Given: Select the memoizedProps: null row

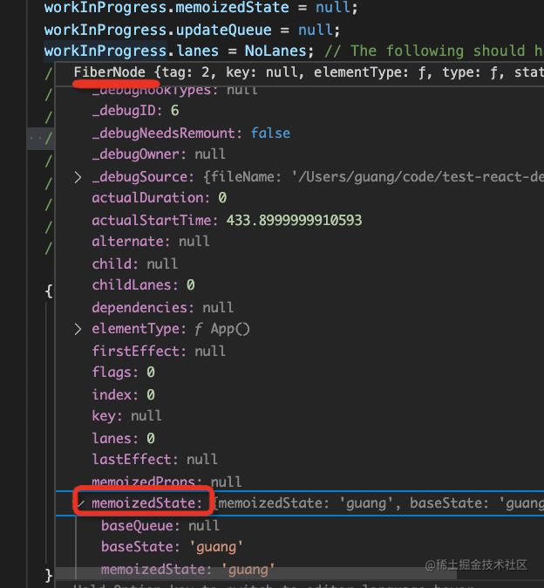Looking at the screenshot, I should pyautogui.click(x=300, y=482).
